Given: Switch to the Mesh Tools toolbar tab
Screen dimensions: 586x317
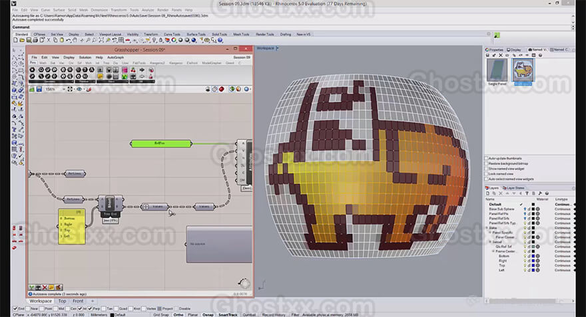Looking at the screenshot, I should 241,35.
